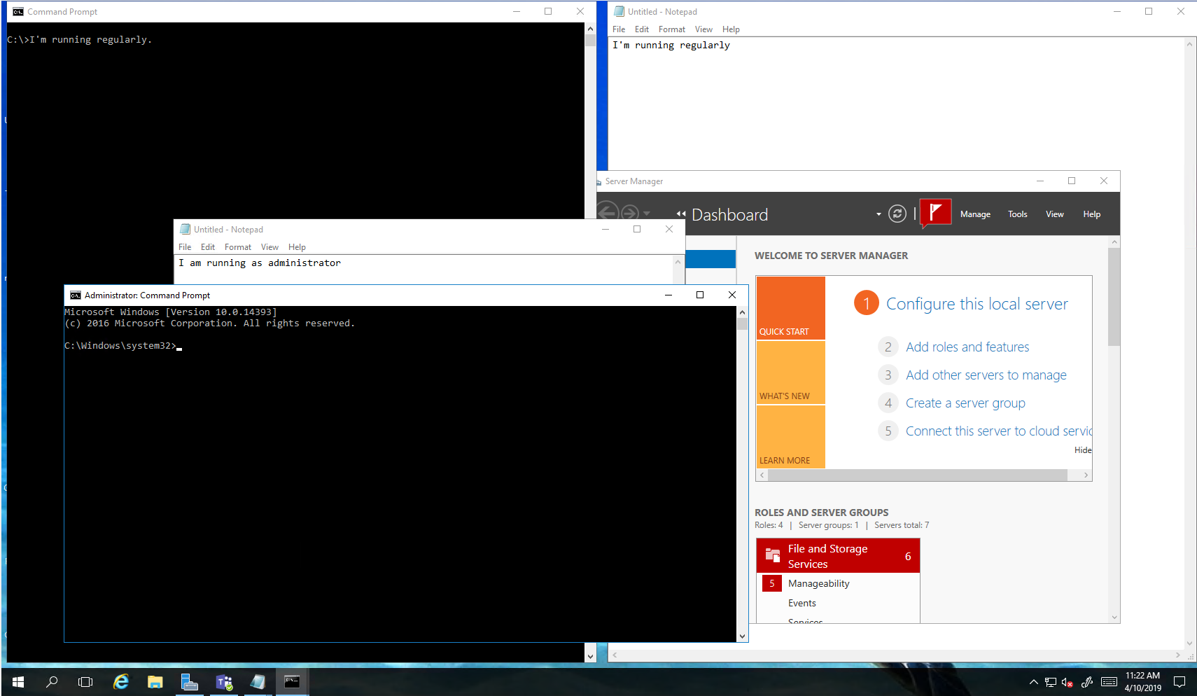Switch to Notepad taskbar icon
The width and height of the screenshot is (1197, 696).
click(x=258, y=681)
